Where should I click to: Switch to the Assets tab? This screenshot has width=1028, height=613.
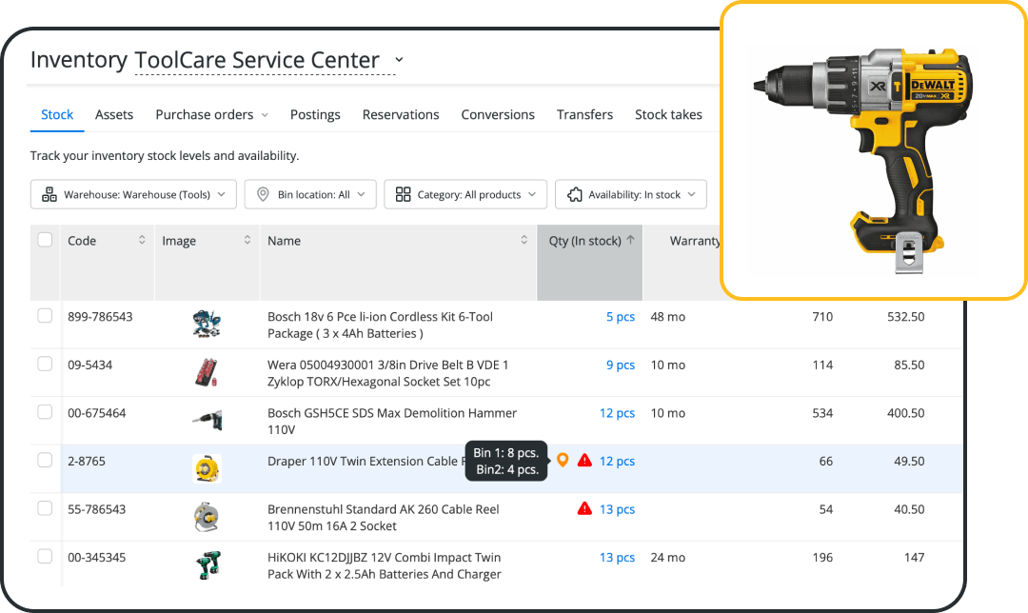(114, 115)
